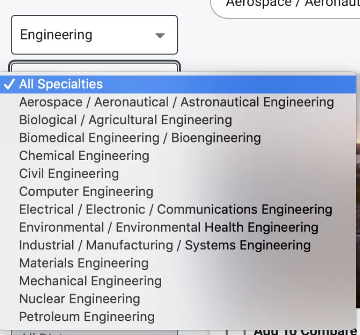Click the Engineering dropdown arrow
360x335 pixels.
pos(160,35)
